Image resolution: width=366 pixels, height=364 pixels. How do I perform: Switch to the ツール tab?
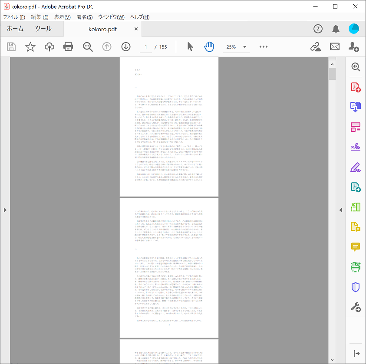tap(43, 29)
